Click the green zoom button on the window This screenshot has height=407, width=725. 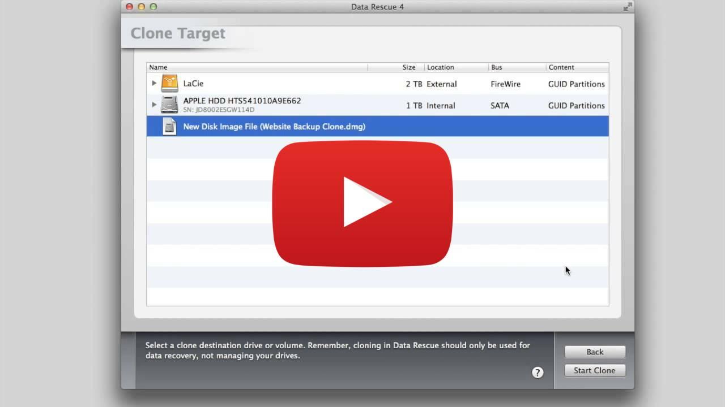point(152,7)
